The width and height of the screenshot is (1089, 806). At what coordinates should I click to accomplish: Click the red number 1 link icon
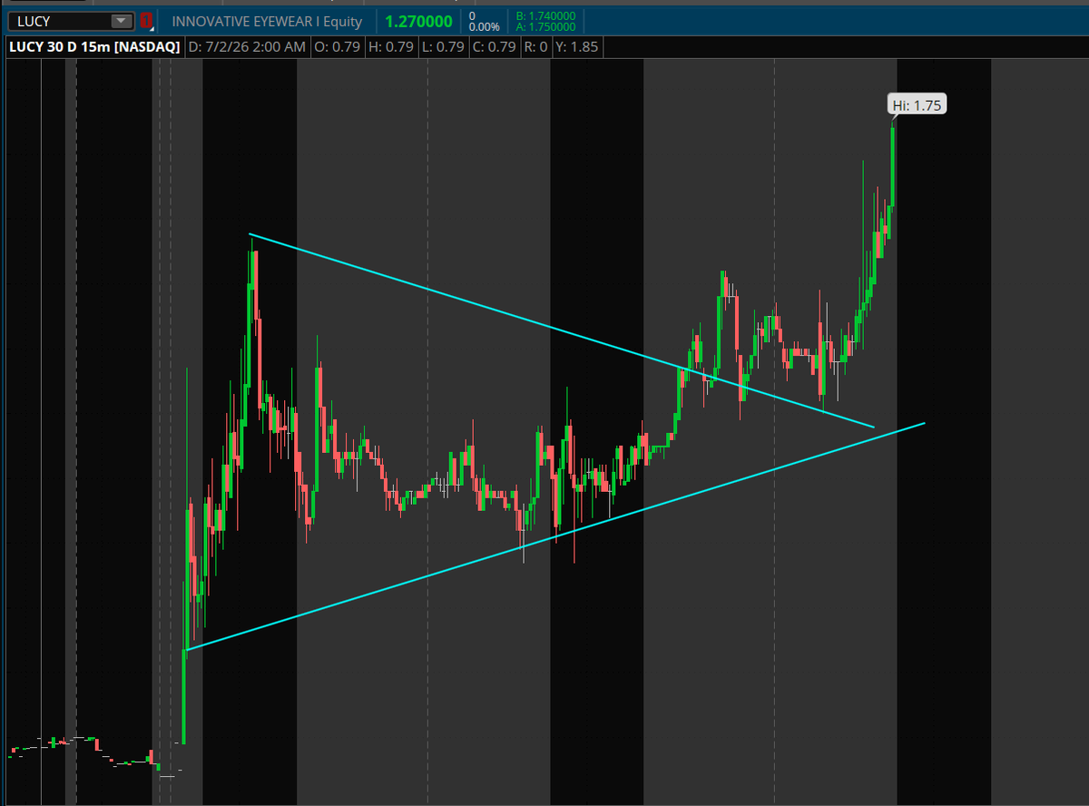coord(146,21)
